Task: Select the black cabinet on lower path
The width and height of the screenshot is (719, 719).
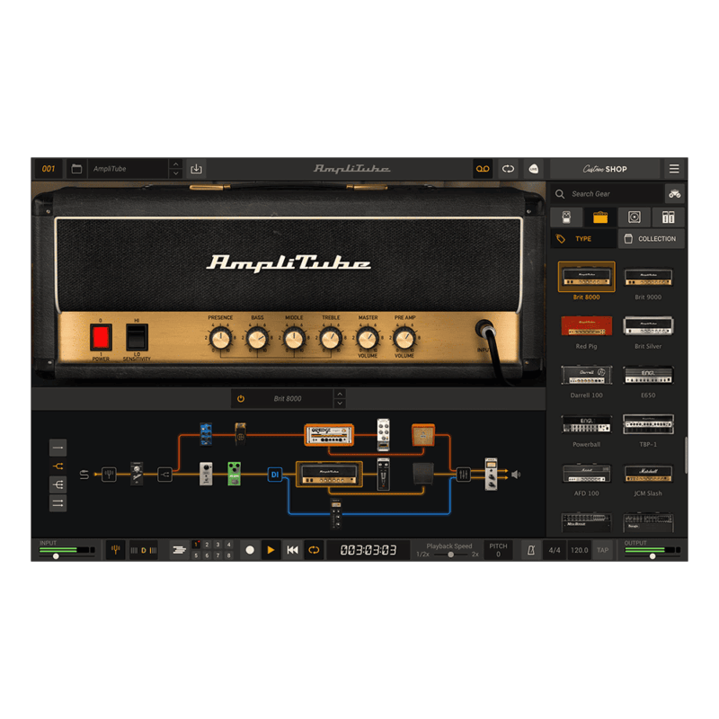Action: click(x=422, y=475)
